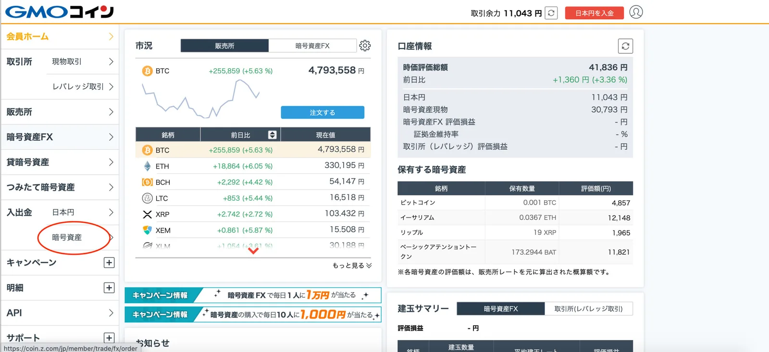Image resolution: width=769 pixels, height=352 pixels.
Task: Open 会員ホーム from the sidebar
Action: click(x=60, y=36)
